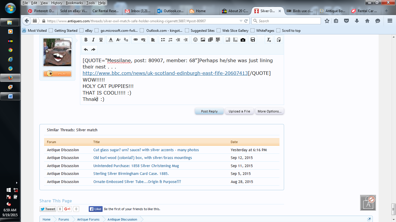Toggle bold formatting in the reply editor
Viewport: 396px width, 222px height.
[86, 40]
